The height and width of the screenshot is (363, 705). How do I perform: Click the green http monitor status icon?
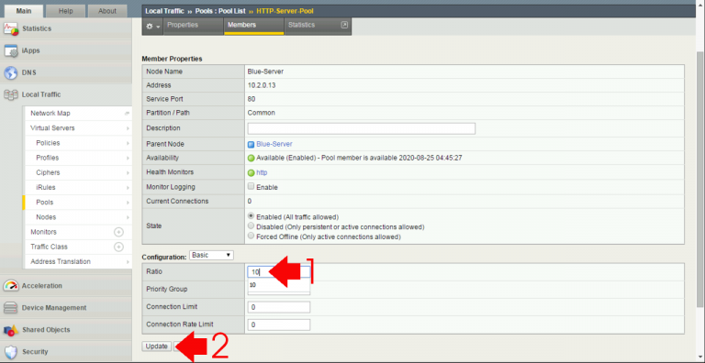252,173
